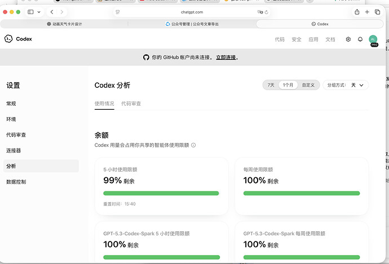
Task: Click the 重置时间 15:40 text
Action: pyautogui.click(x=120, y=204)
